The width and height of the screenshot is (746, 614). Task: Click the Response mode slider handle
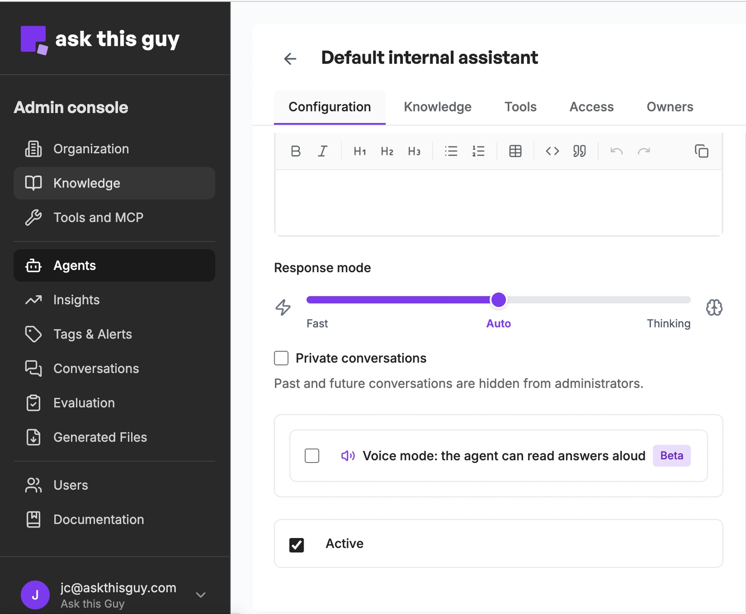498,300
